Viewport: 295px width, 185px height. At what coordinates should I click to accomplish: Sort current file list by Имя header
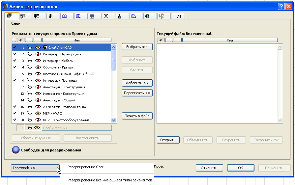[x=230, y=40]
